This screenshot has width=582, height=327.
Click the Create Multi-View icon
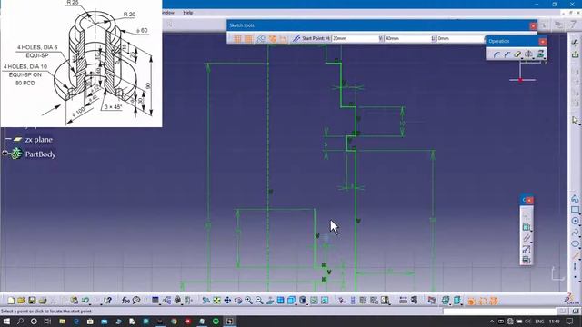click(x=281, y=301)
